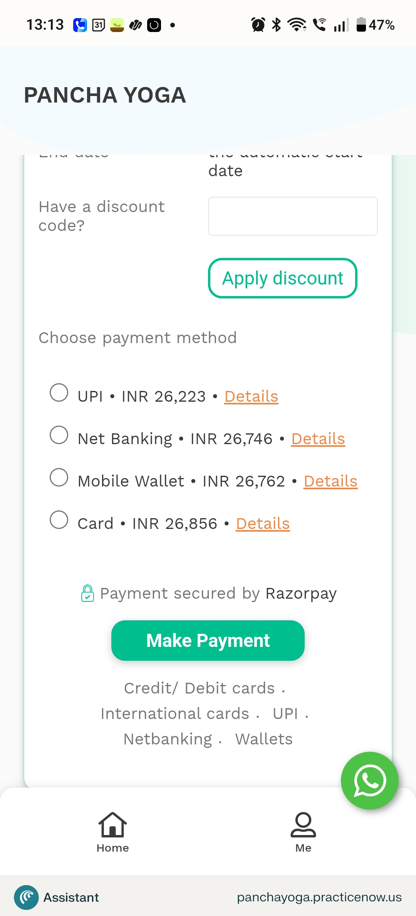Select Card payment option

pos(59,520)
